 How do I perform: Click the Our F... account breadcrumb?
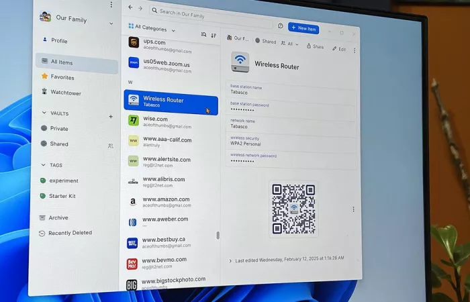click(238, 38)
